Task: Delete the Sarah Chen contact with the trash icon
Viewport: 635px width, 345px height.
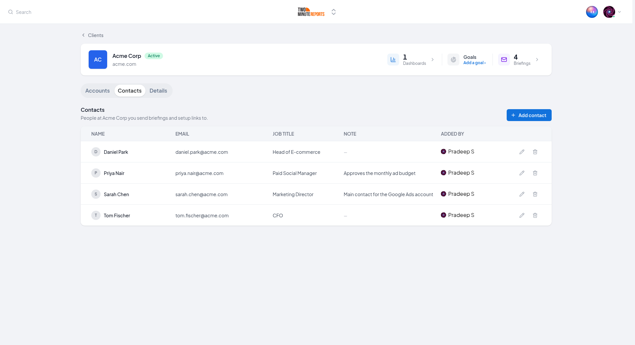Action: click(x=535, y=194)
